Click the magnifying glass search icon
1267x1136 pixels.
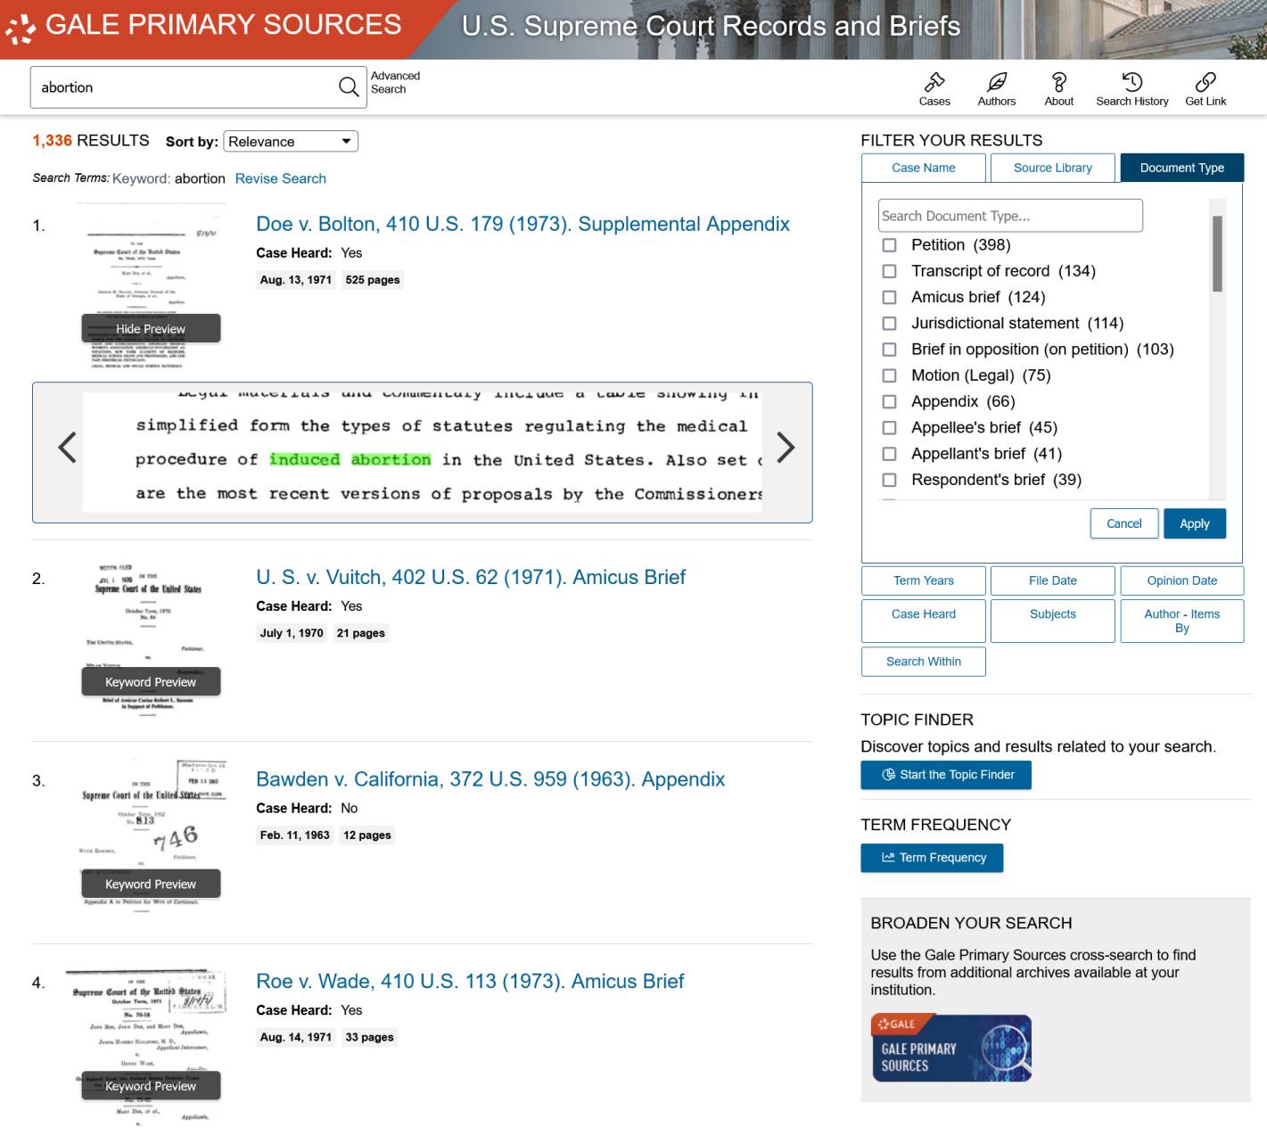point(349,86)
